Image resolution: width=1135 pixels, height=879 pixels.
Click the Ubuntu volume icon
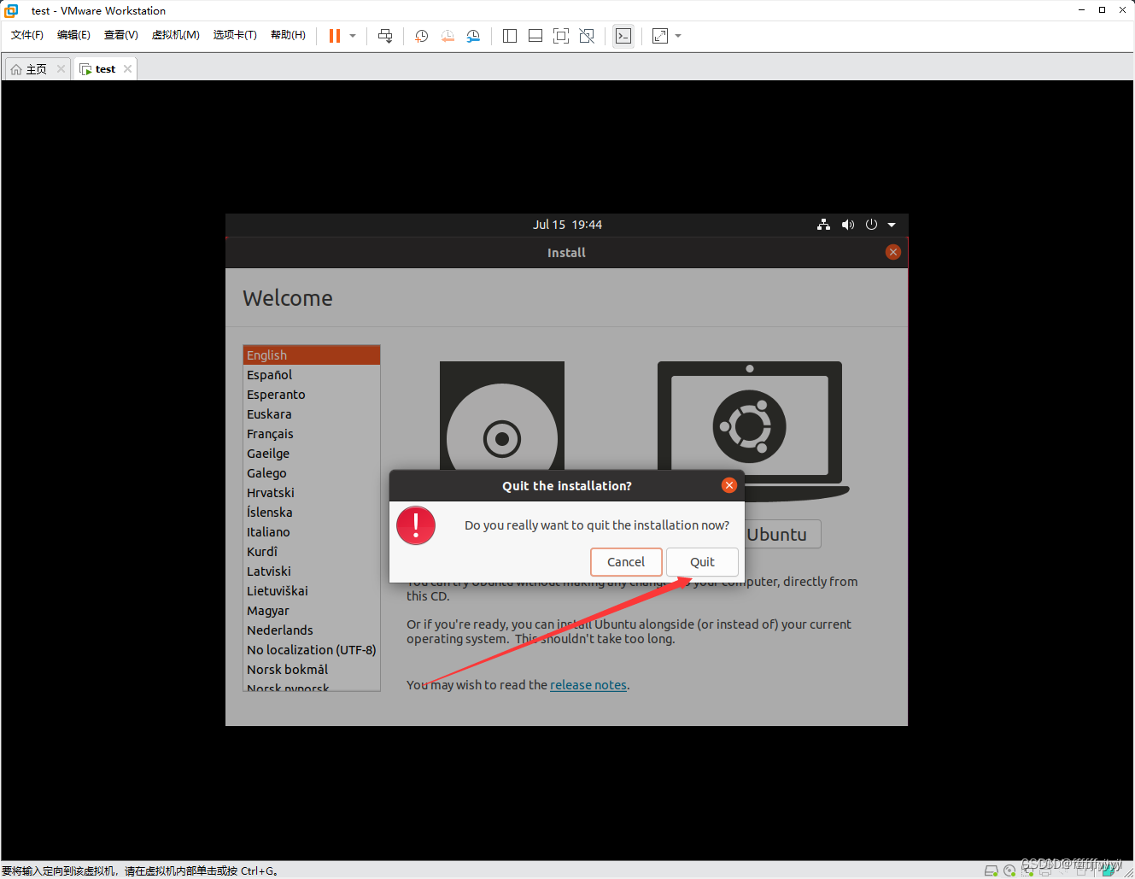847,225
